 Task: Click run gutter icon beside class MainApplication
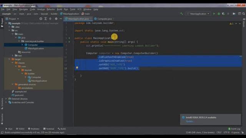(69, 38)
